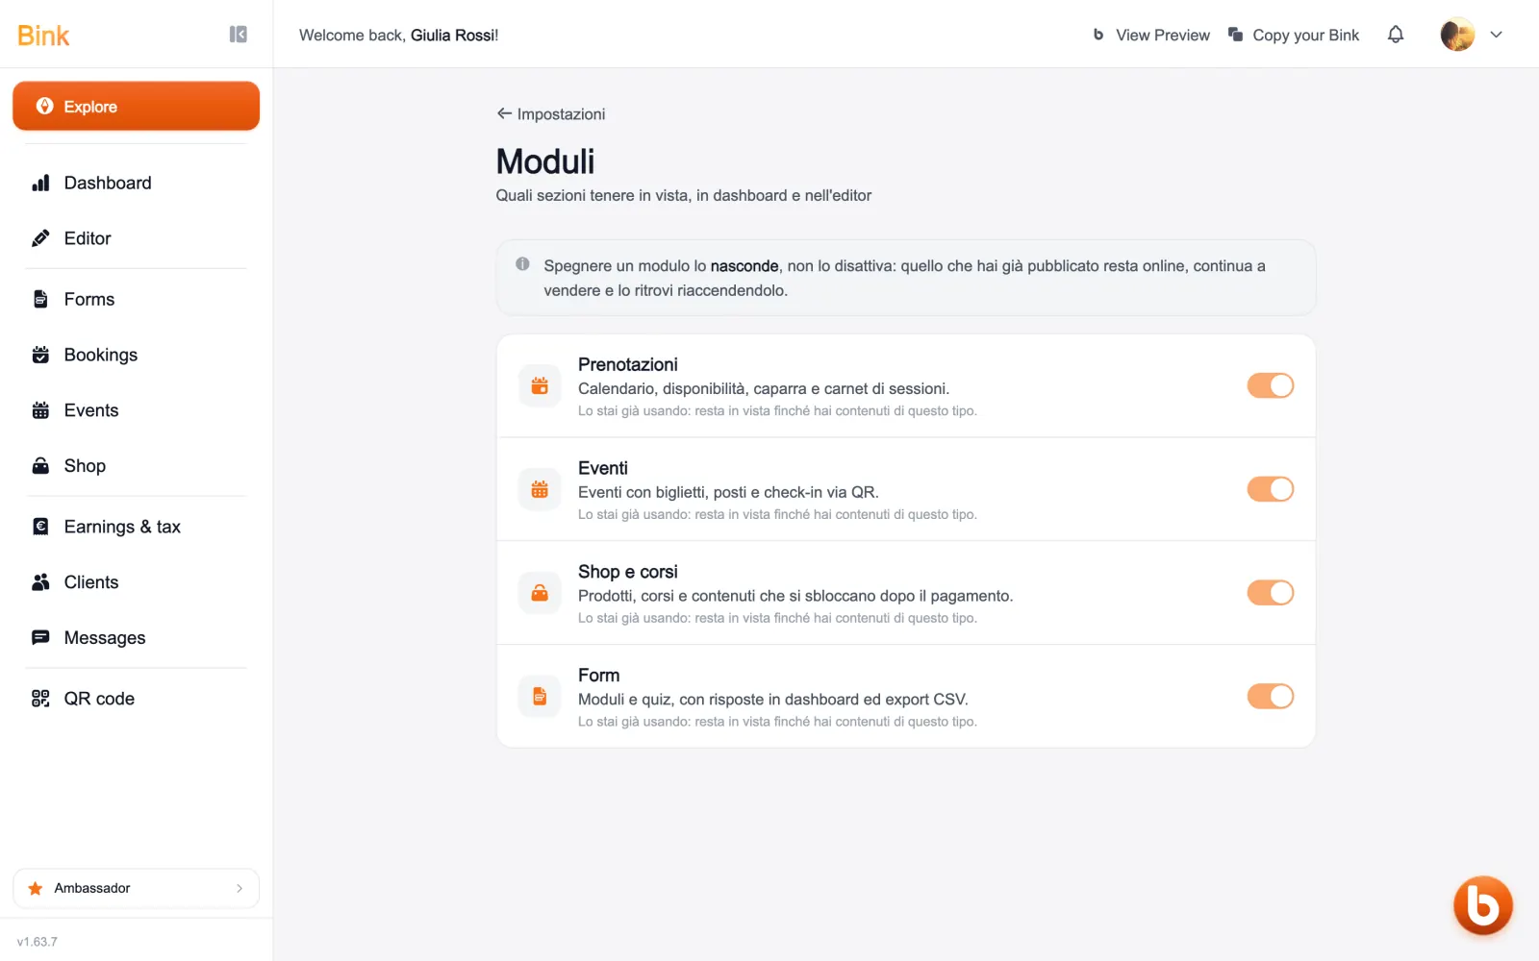Viewport: 1539px width, 961px height.
Task: Collapse the sidebar with the panel icon
Action: [x=238, y=35]
